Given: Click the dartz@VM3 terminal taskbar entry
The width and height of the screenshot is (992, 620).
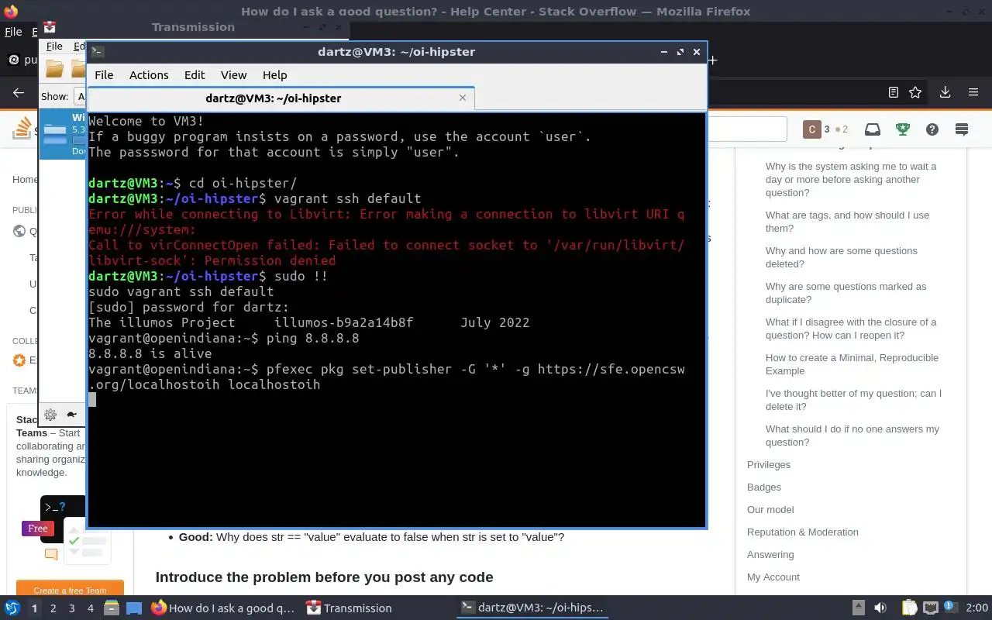Looking at the screenshot, I should point(532,608).
